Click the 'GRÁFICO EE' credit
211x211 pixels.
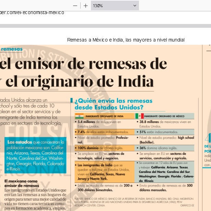[x=187, y=206]
